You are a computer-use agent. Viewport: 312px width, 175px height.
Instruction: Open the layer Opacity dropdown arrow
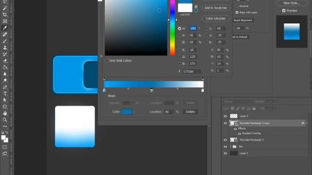275,102
